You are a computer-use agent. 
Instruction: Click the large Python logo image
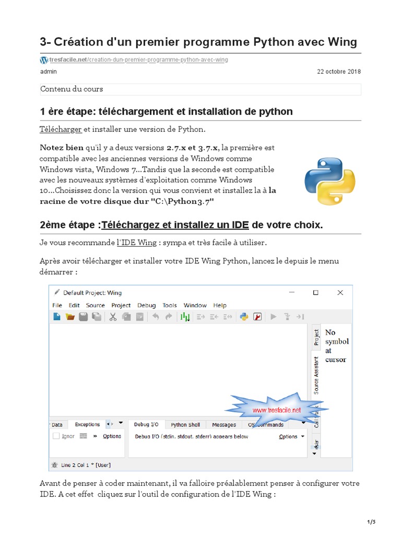(x=330, y=181)
